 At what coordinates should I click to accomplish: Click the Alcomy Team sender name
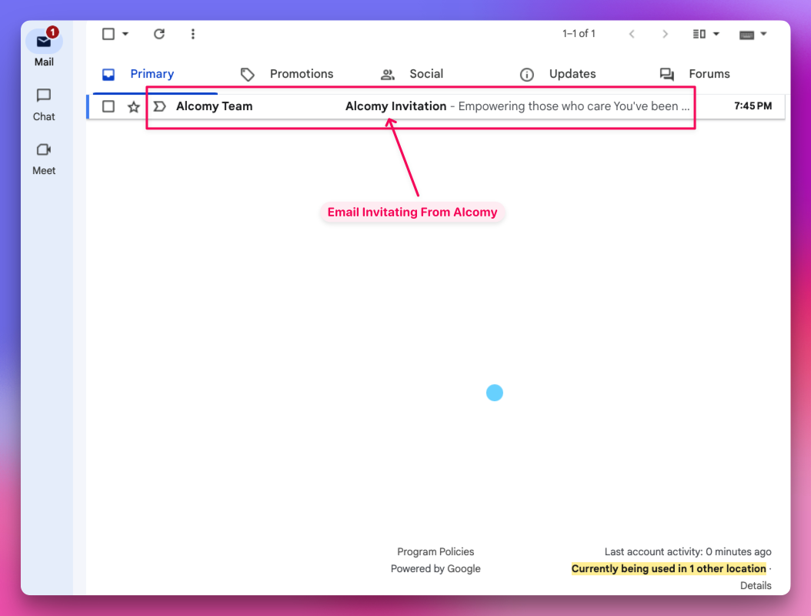pos(214,106)
